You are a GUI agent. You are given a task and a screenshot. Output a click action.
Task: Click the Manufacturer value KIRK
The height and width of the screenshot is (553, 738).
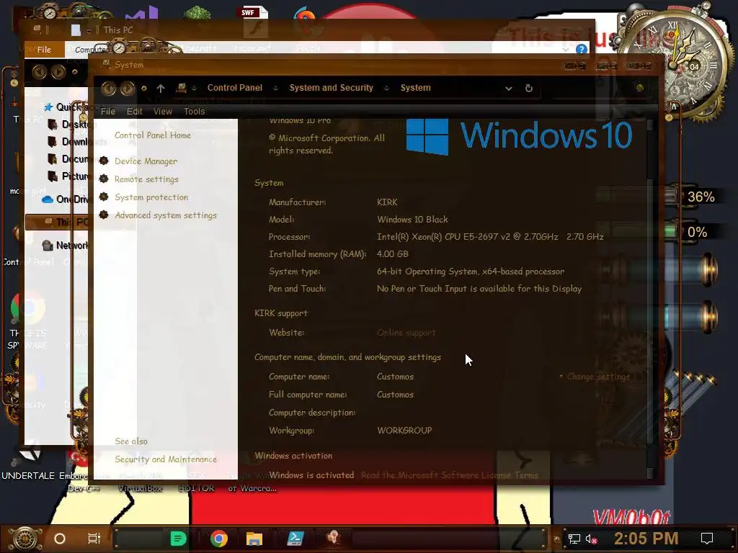[x=387, y=202]
